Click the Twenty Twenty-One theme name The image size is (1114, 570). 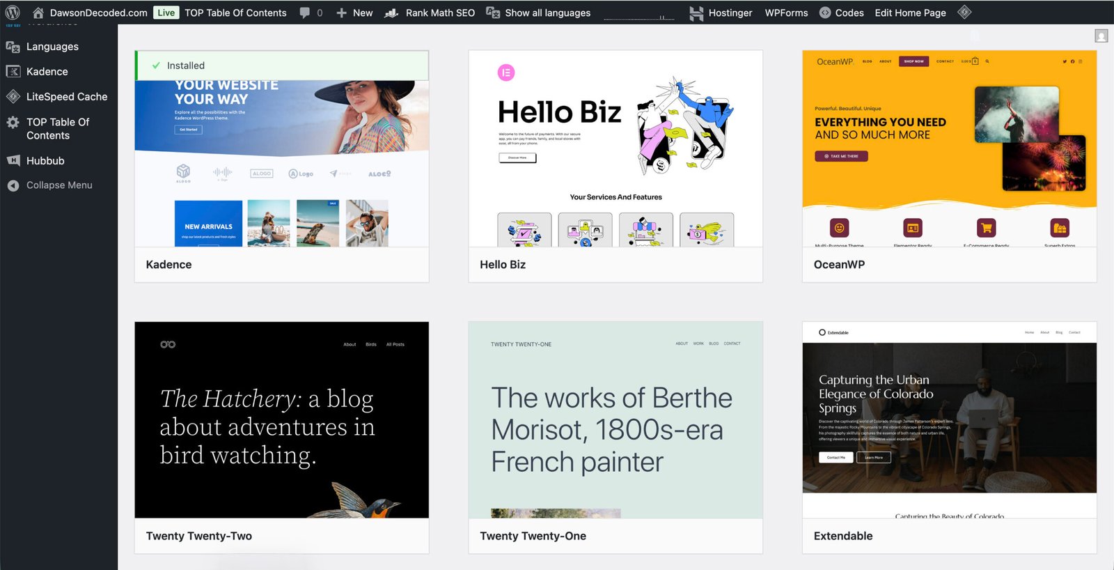[x=533, y=536]
